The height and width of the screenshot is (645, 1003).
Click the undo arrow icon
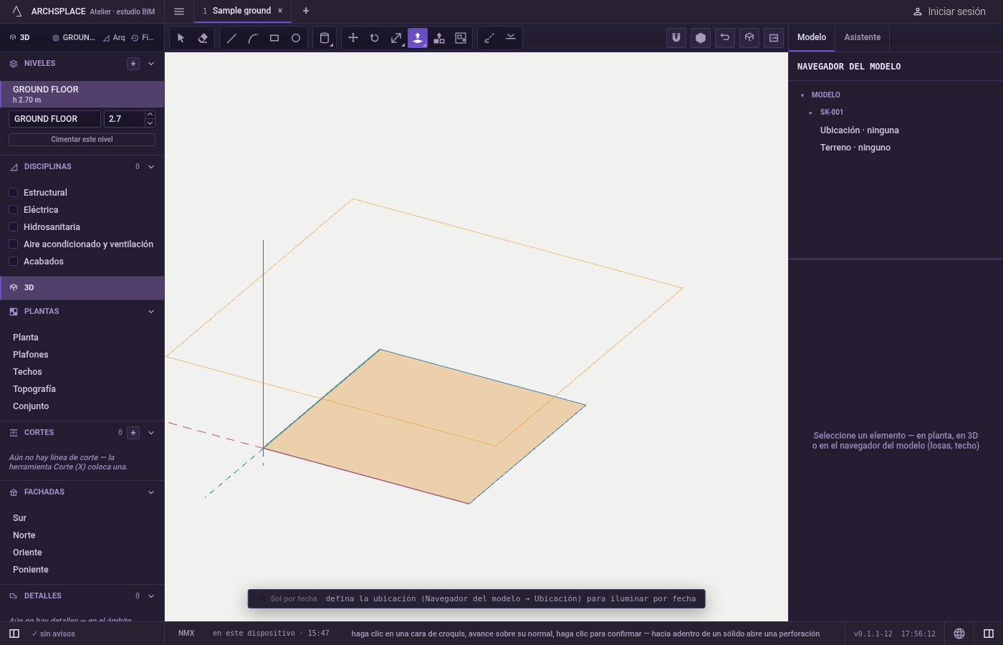725,38
